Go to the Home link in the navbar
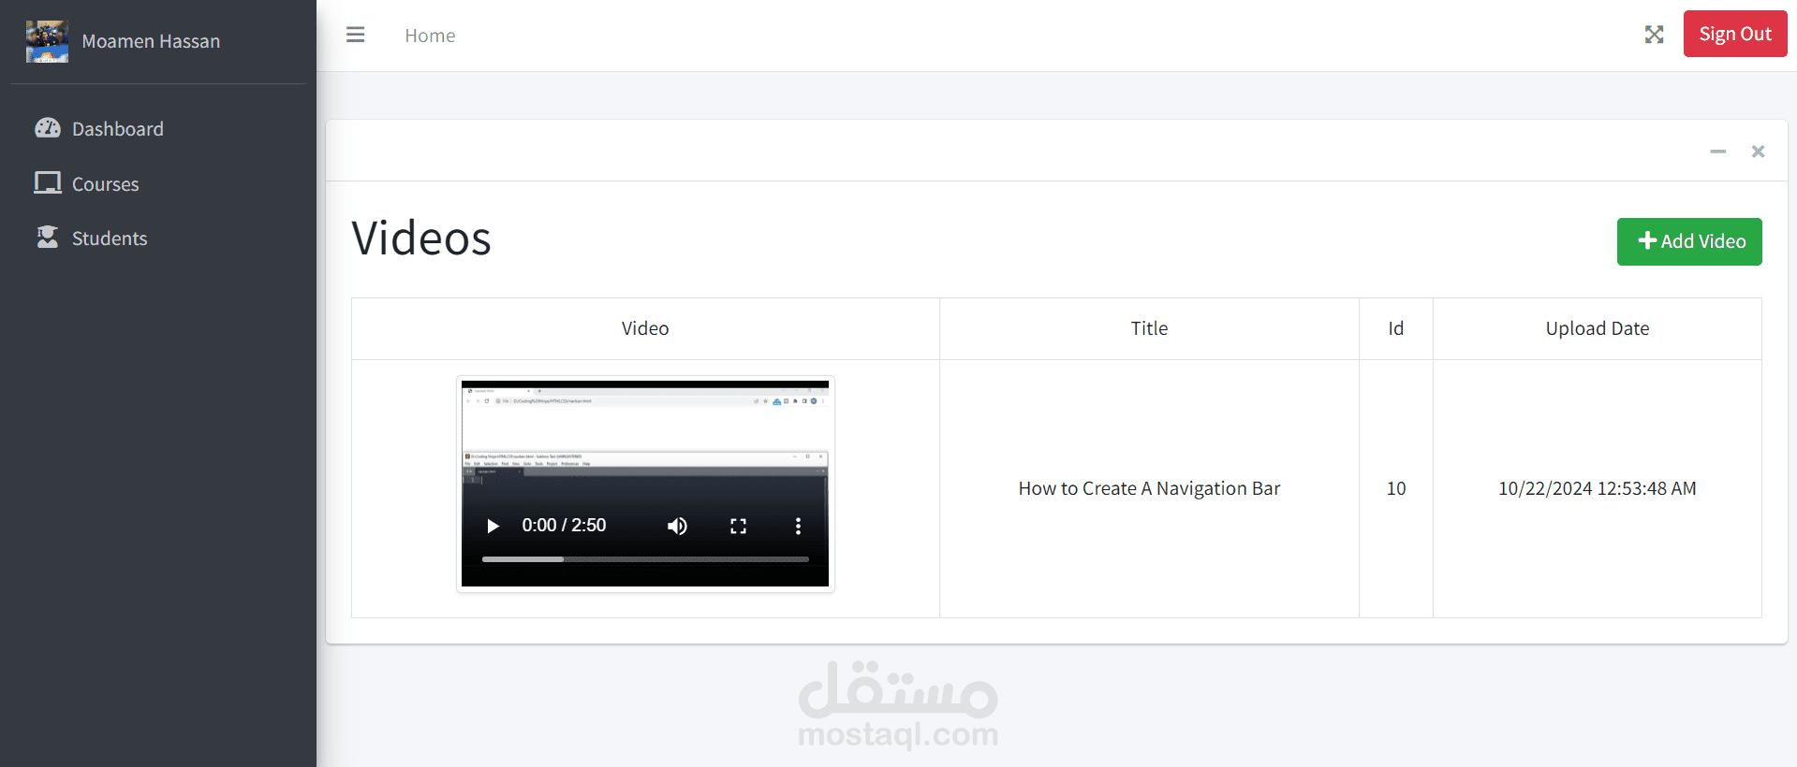Screen dimensions: 1797x767 [x=430, y=36]
